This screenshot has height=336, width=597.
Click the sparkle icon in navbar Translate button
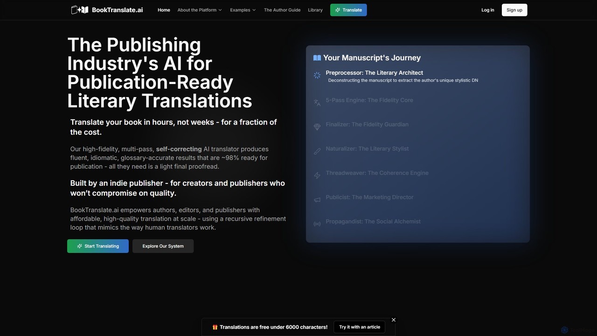(338, 10)
